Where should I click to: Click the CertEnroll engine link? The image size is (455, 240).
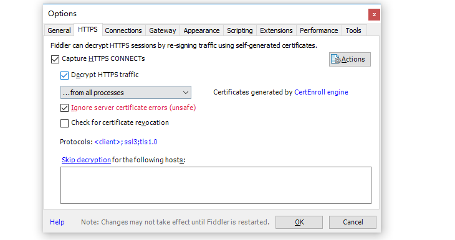pos(321,92)
